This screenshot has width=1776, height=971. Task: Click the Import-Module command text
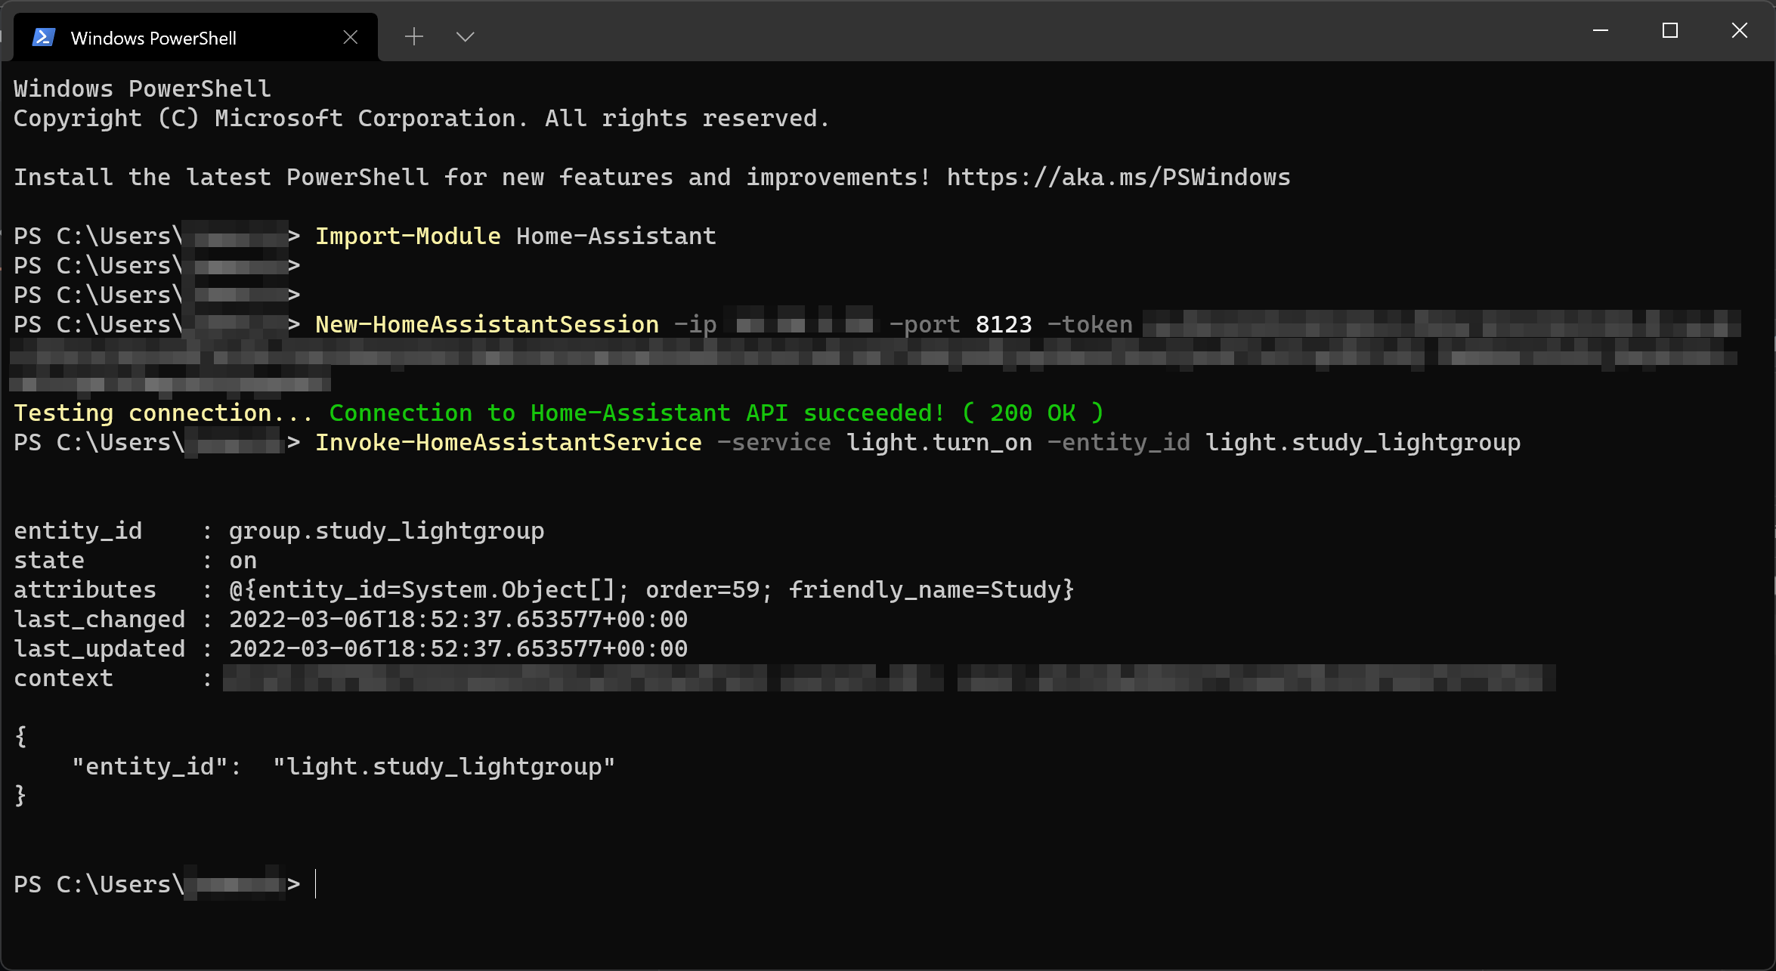click(407, 236)
